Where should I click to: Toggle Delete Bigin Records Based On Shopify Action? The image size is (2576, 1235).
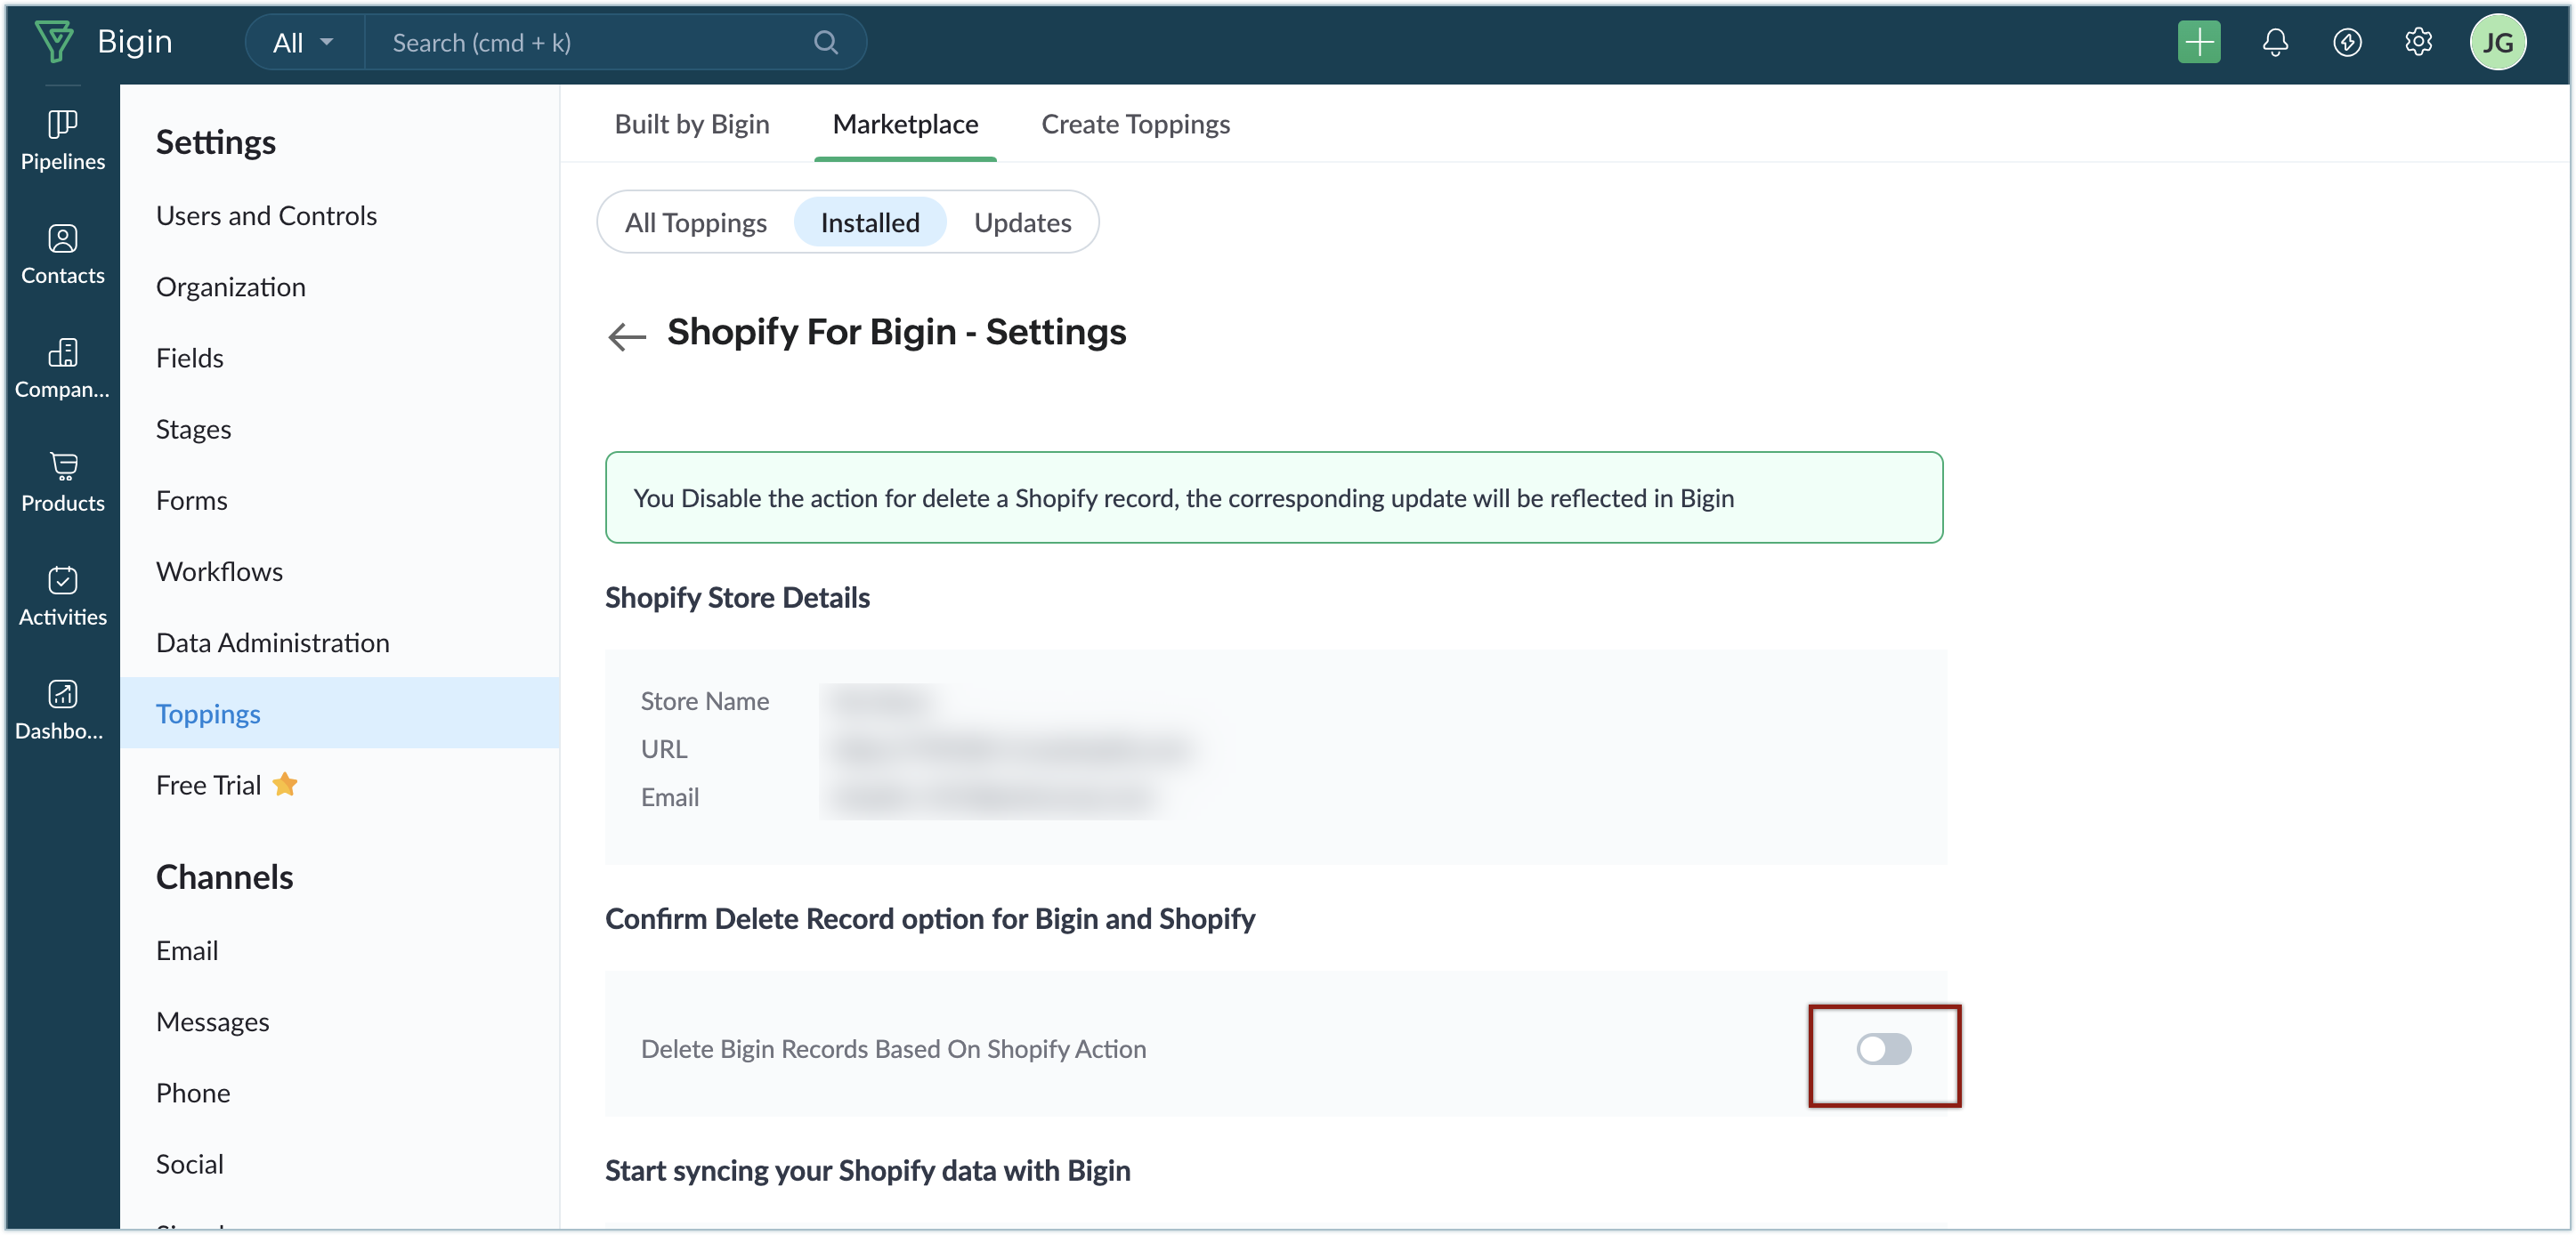tap(1884, 1049)
